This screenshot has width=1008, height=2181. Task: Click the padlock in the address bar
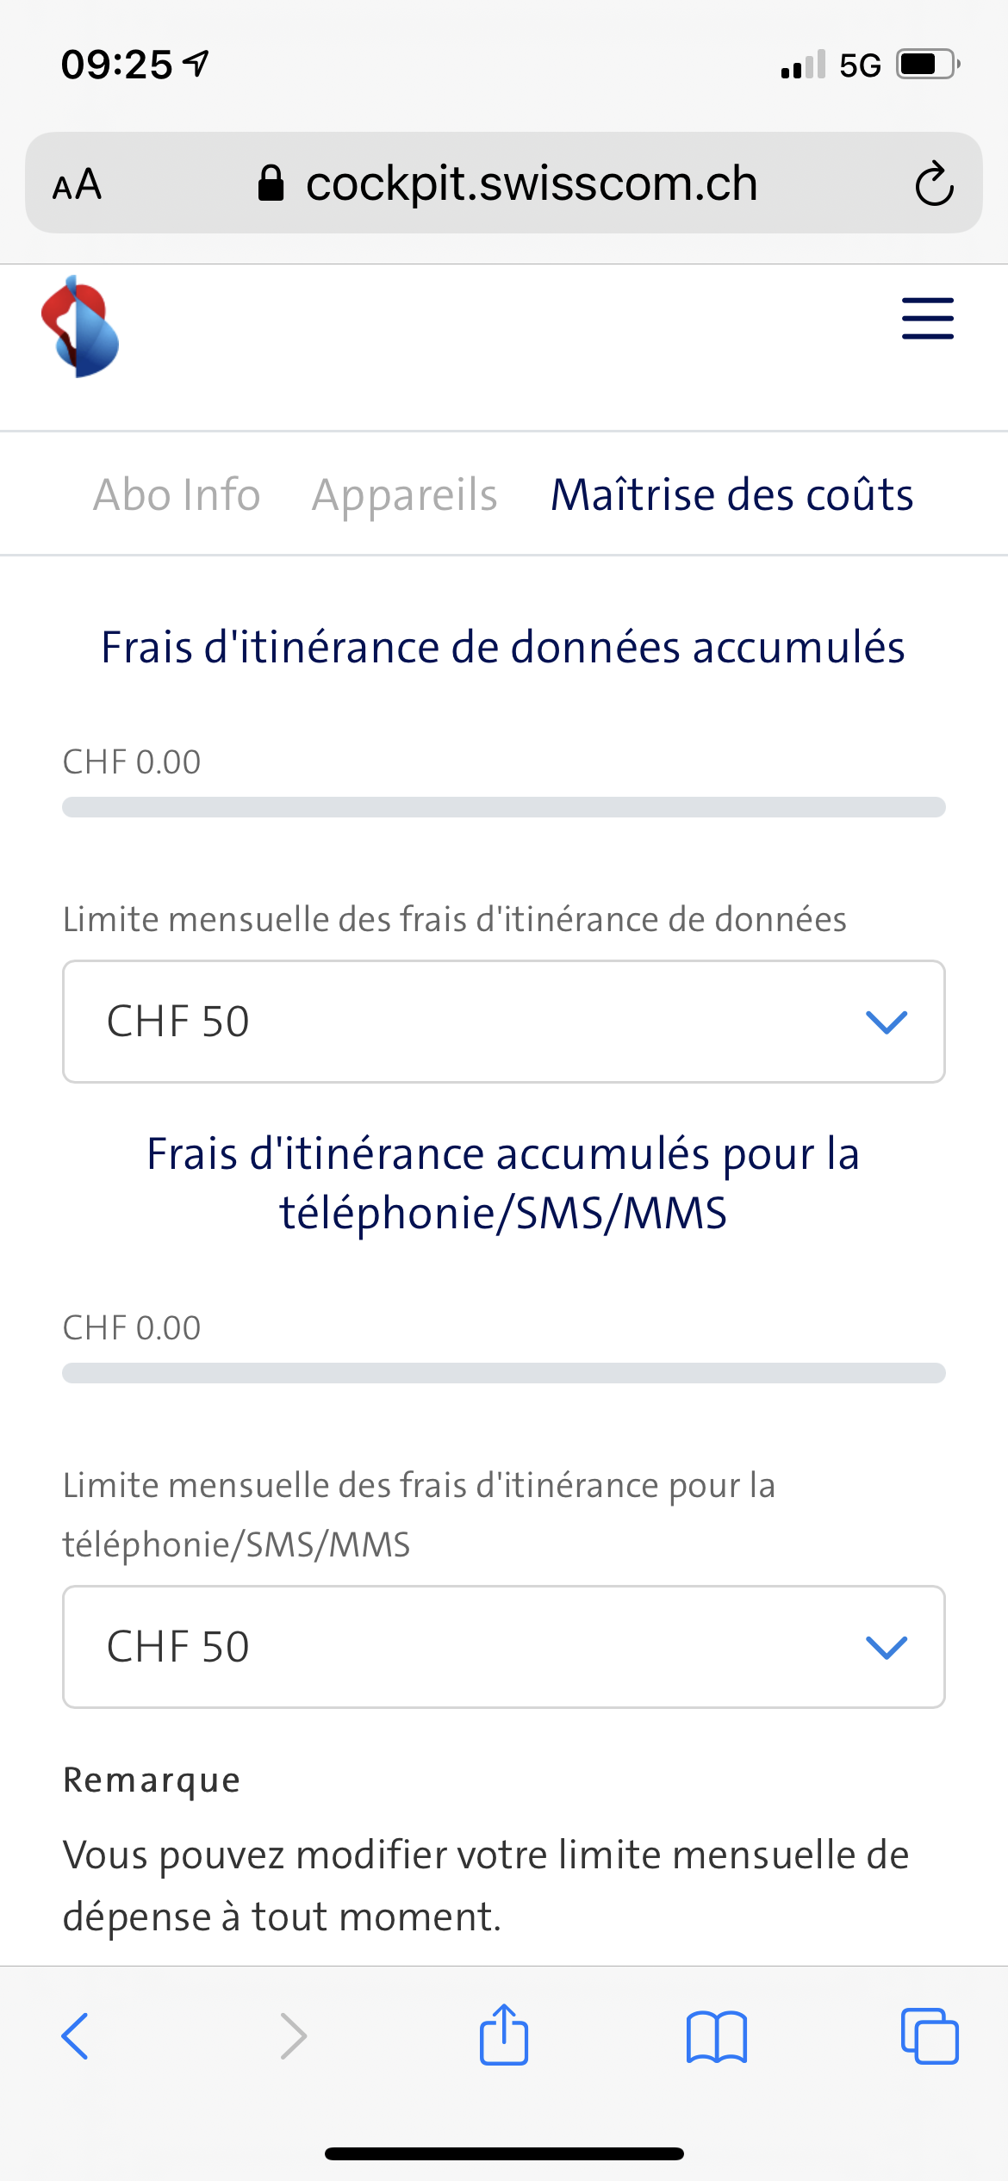(271, 183)
